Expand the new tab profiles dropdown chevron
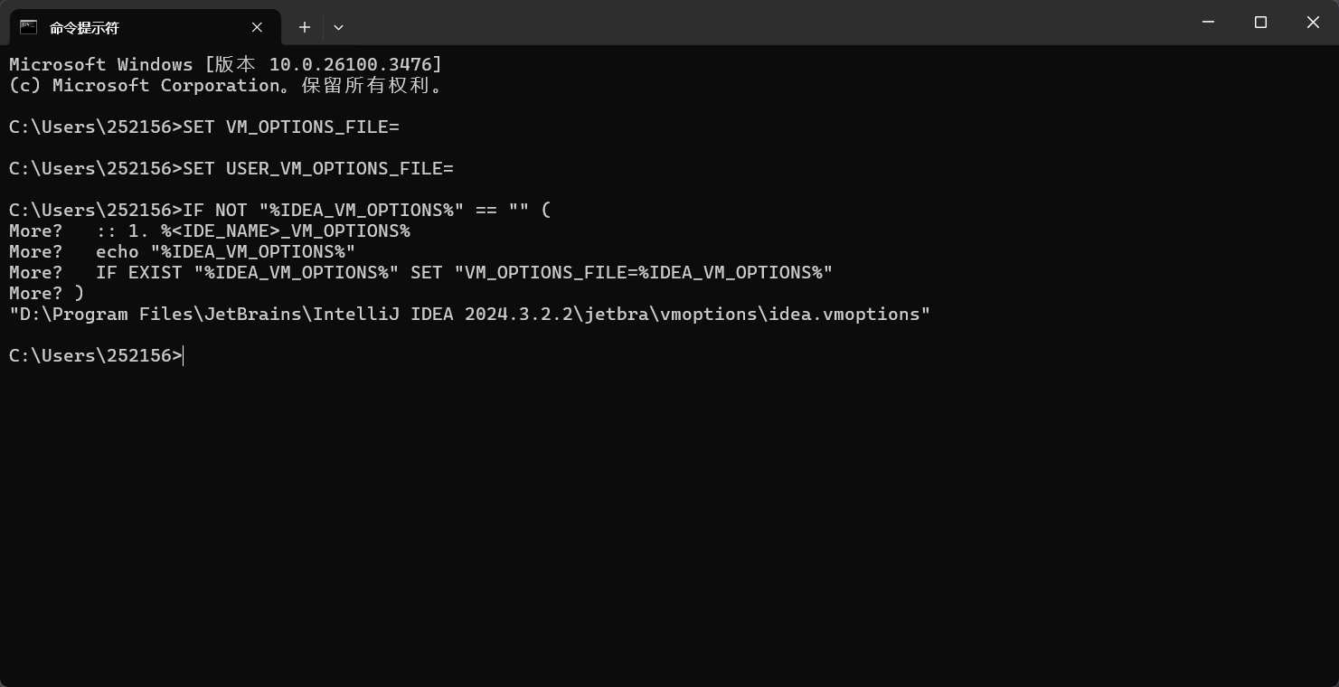Image resolution: width=1339 pixels, height=687 pixels. pyautogui.click(x=338, y=27)
